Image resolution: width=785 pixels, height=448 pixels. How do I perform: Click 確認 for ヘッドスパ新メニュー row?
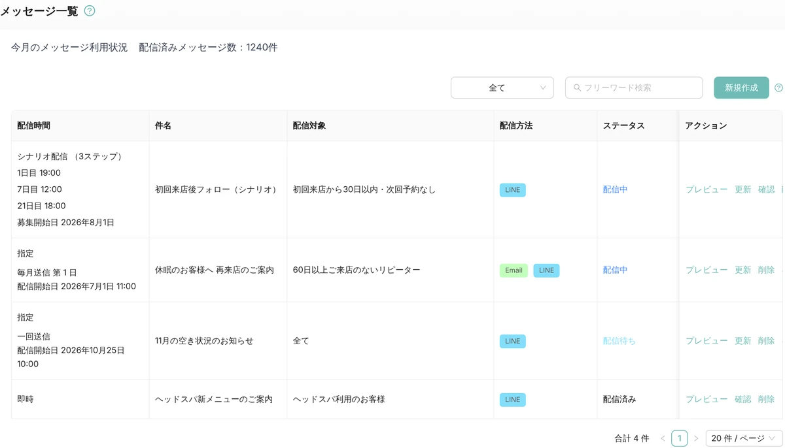tap(743, 399)
